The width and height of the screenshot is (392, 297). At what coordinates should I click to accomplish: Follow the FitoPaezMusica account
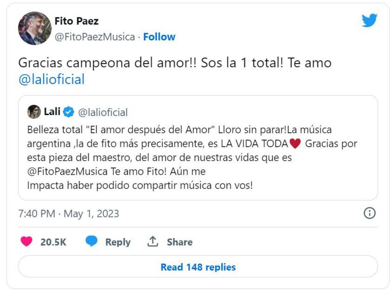159,37
